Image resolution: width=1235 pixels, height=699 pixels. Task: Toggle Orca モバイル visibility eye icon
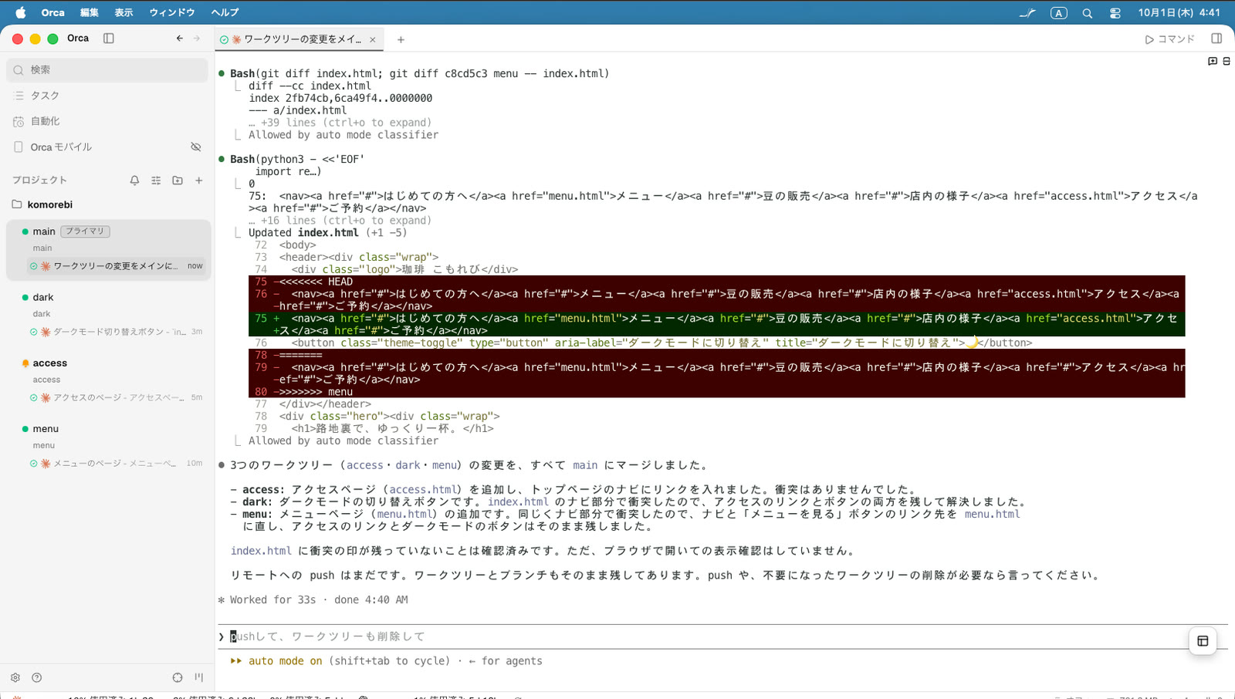(196, 147)
